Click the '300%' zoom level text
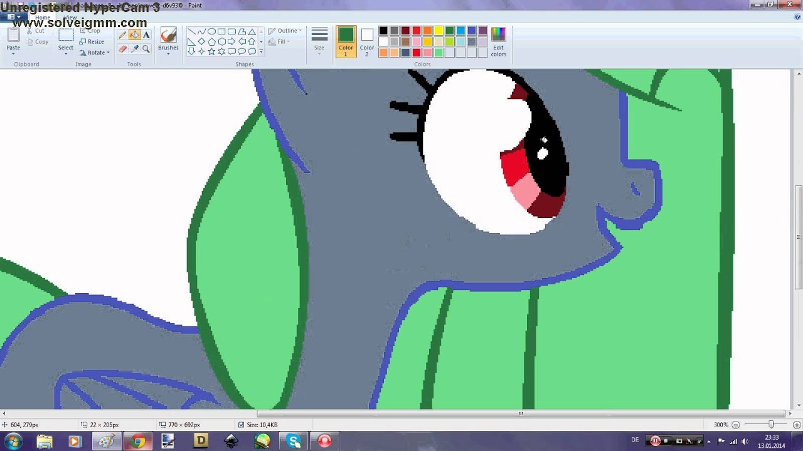Screen dimensions: 803x451 click(721, 425)
